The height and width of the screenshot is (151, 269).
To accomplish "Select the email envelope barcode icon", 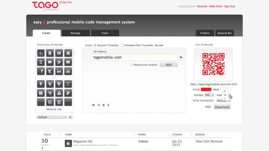I will point(50,62).
